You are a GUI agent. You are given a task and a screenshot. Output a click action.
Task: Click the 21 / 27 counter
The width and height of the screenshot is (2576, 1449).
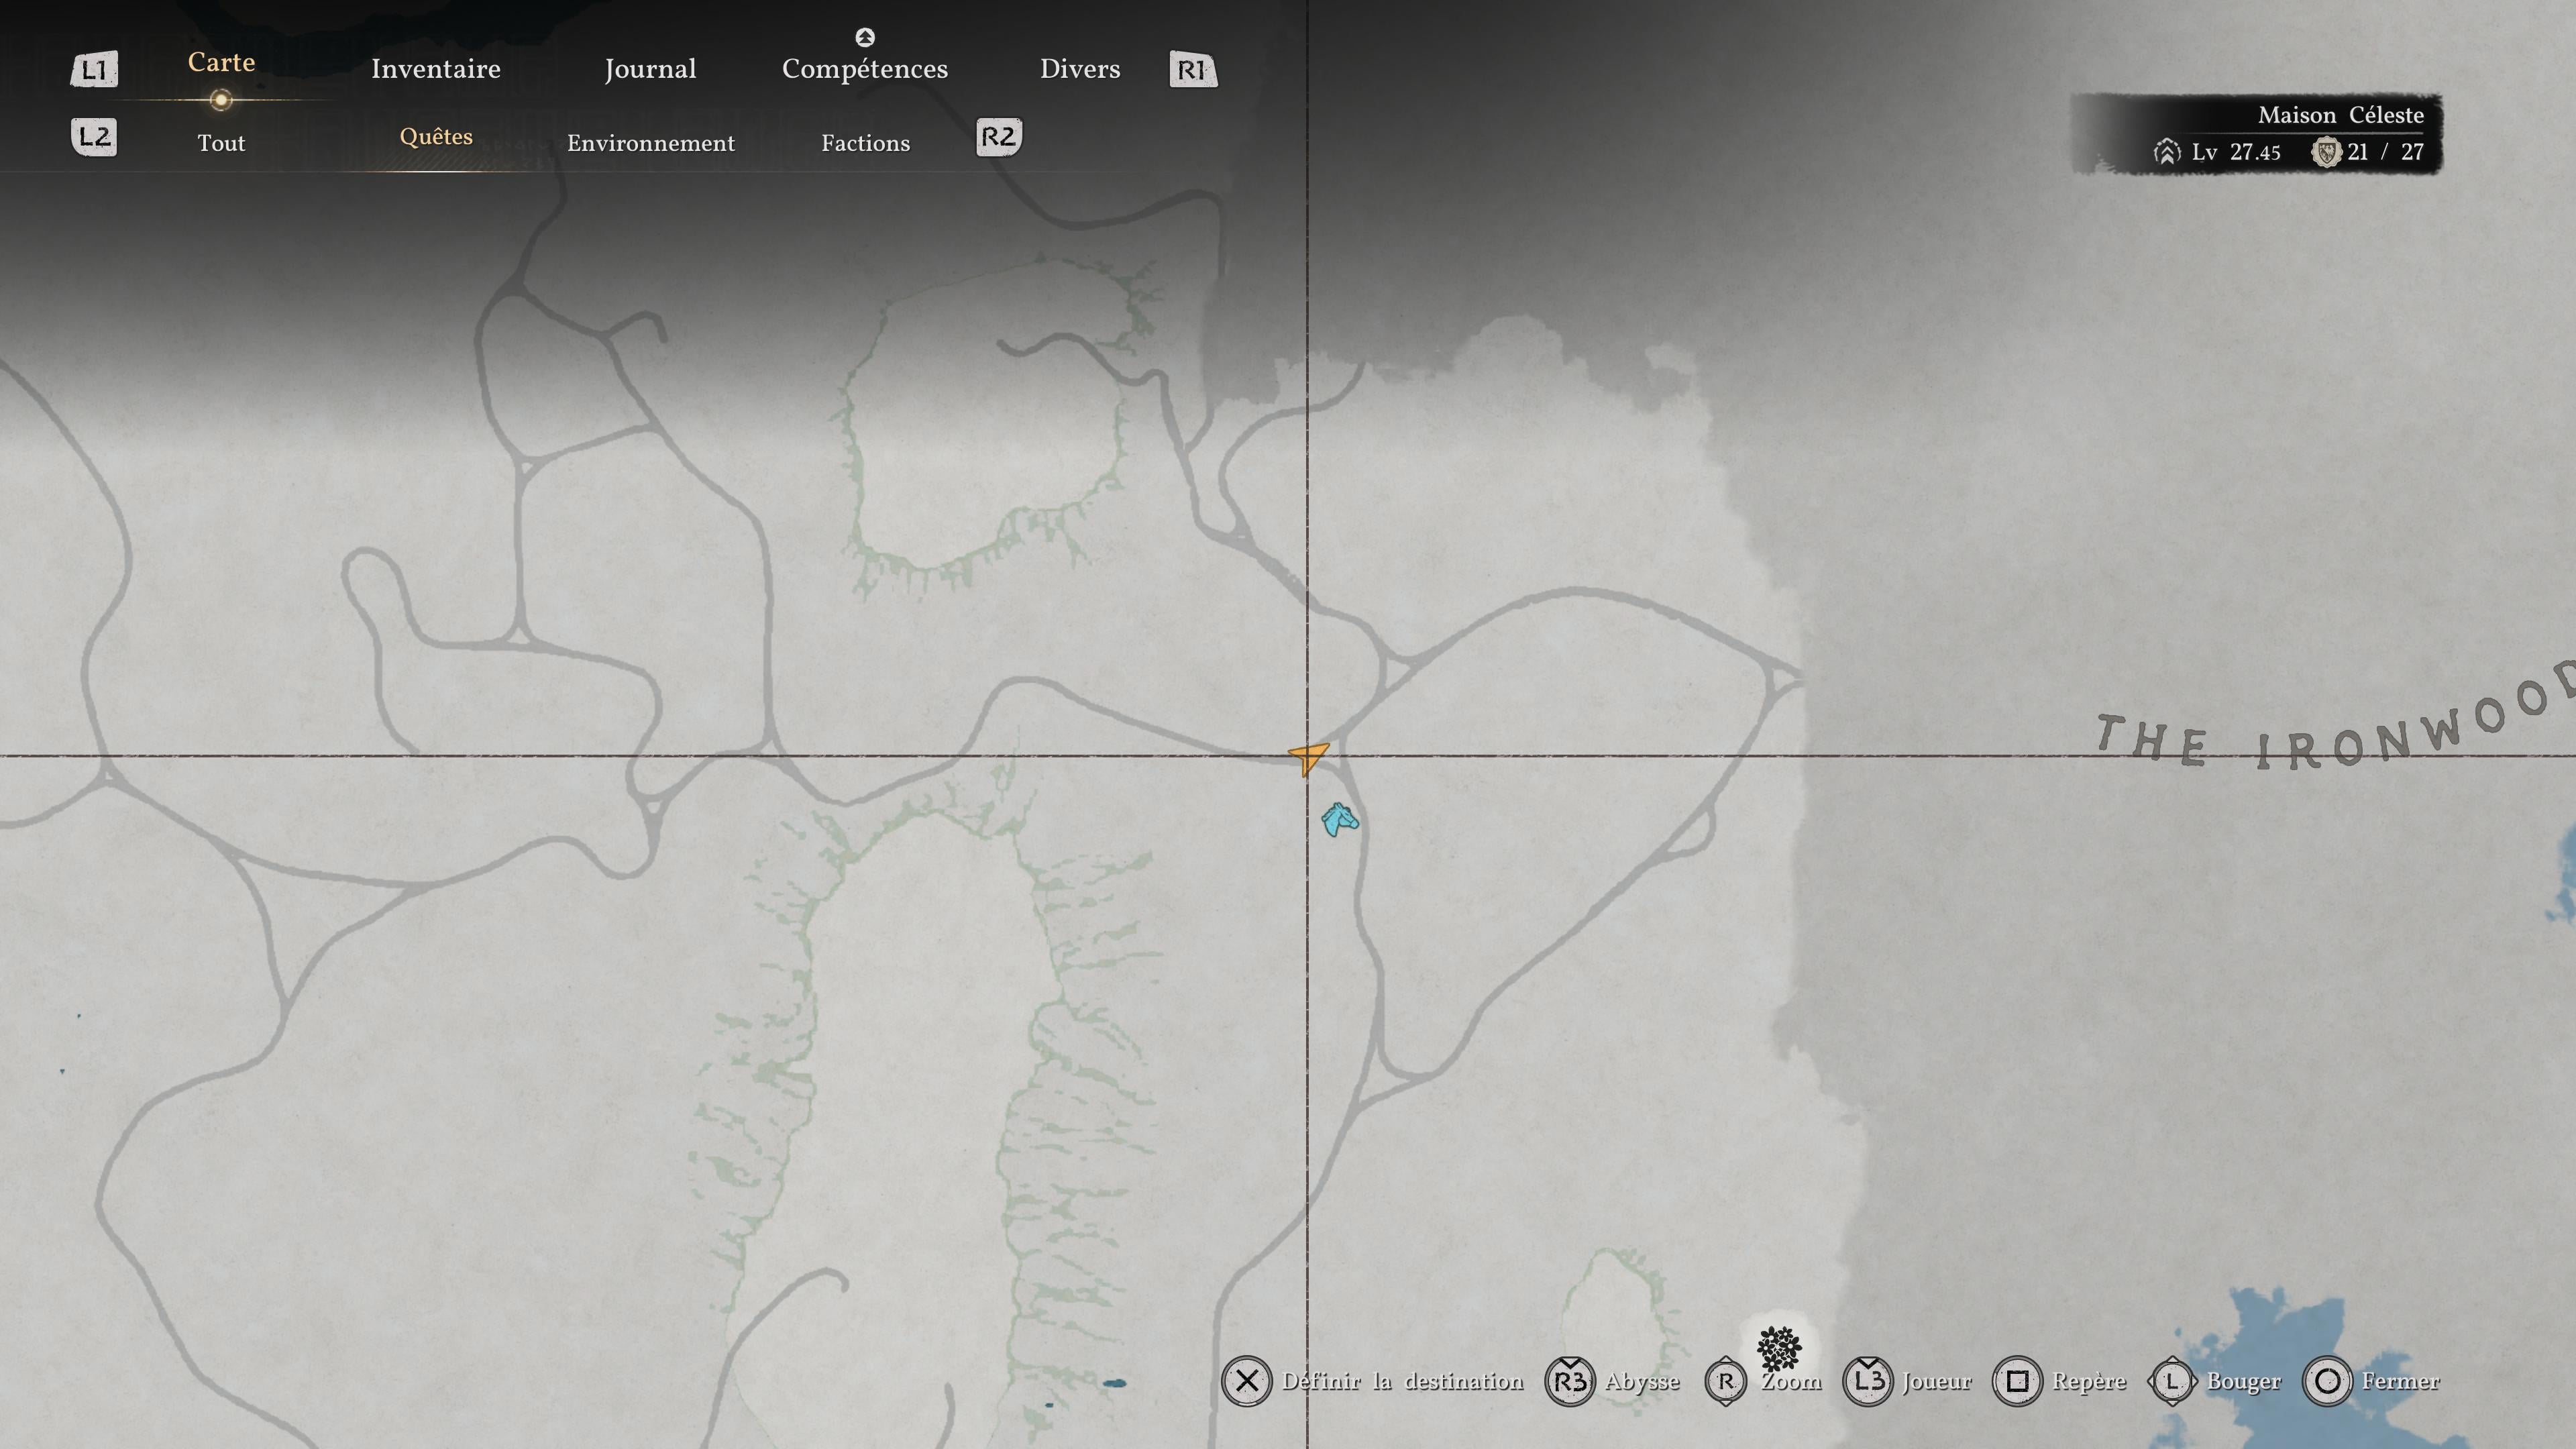[x=2386, y=152]
